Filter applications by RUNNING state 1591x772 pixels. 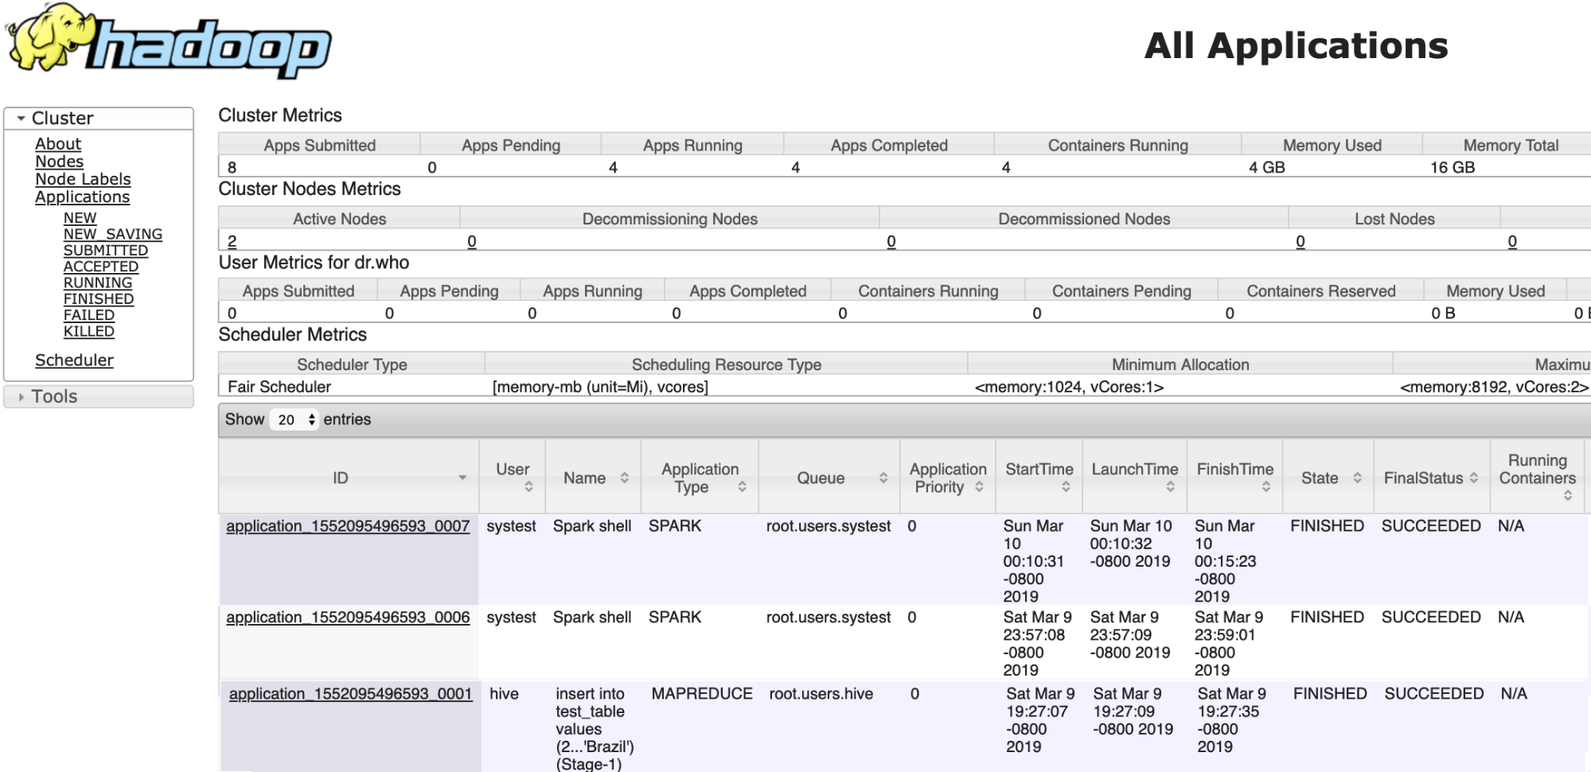point(98,283)
